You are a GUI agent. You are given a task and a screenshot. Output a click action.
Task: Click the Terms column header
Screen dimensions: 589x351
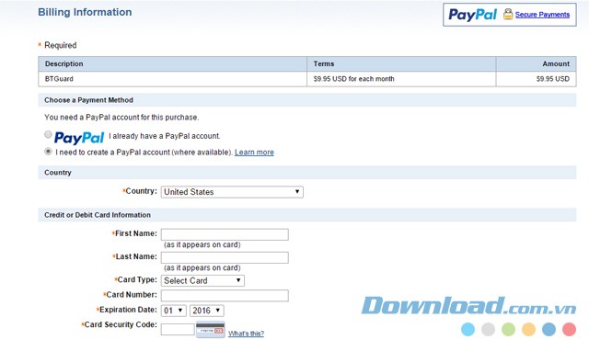pyautogui.click(x=401, y=64)
